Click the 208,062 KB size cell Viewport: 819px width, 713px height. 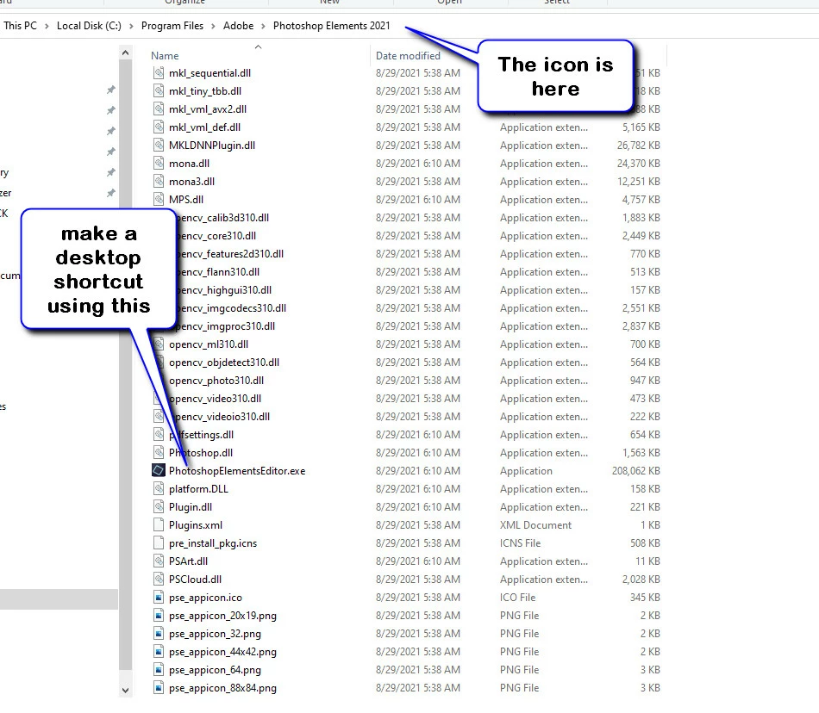[635, 470]
